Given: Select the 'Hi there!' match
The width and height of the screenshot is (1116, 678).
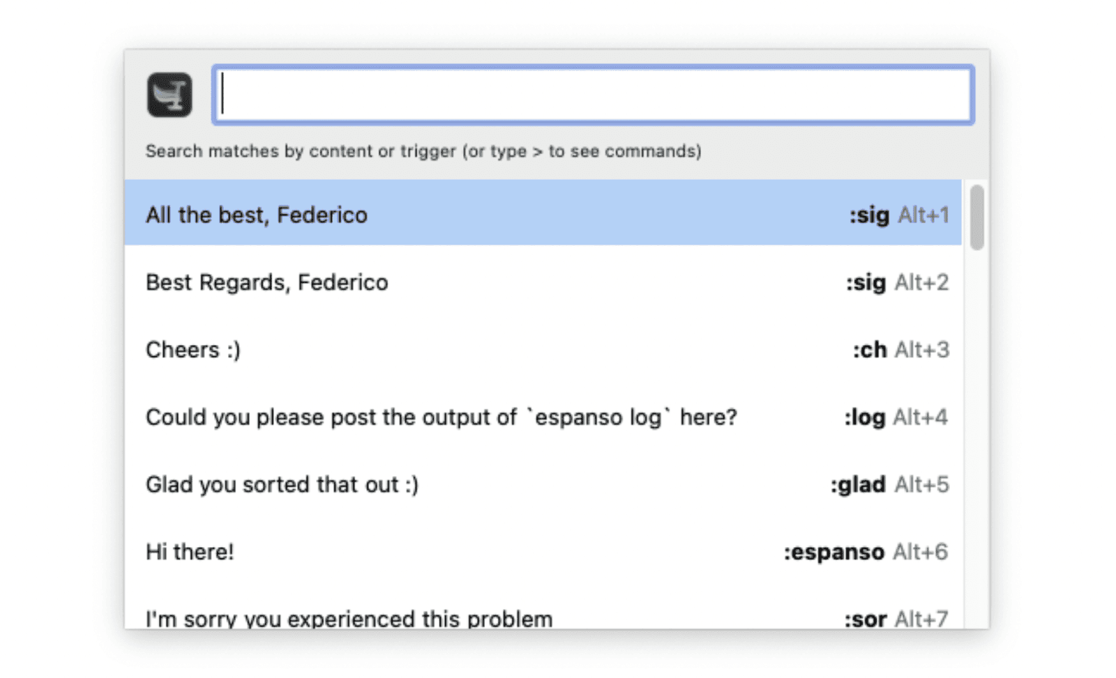Looking at the screenshot, I should (190, 552).
